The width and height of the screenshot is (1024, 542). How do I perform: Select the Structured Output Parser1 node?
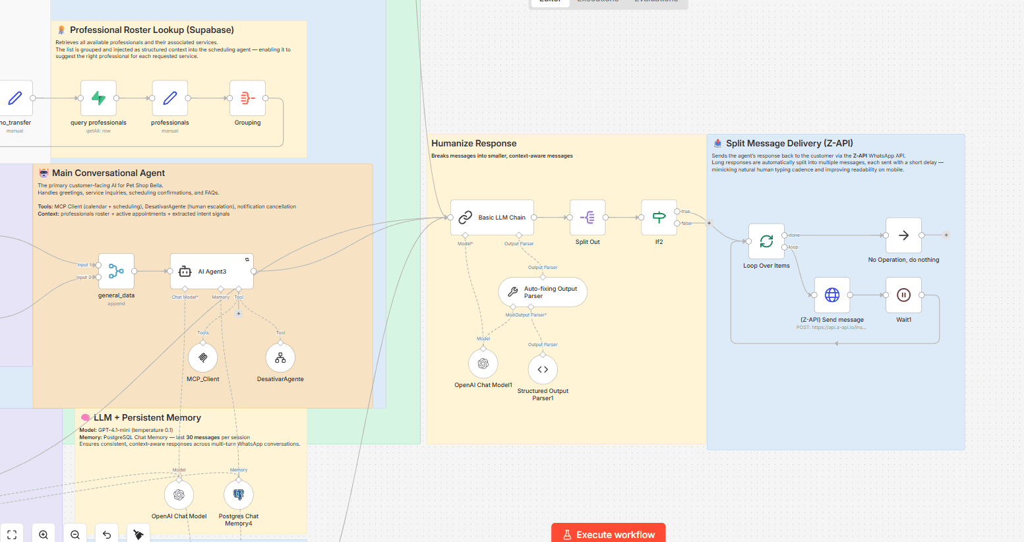543,370
